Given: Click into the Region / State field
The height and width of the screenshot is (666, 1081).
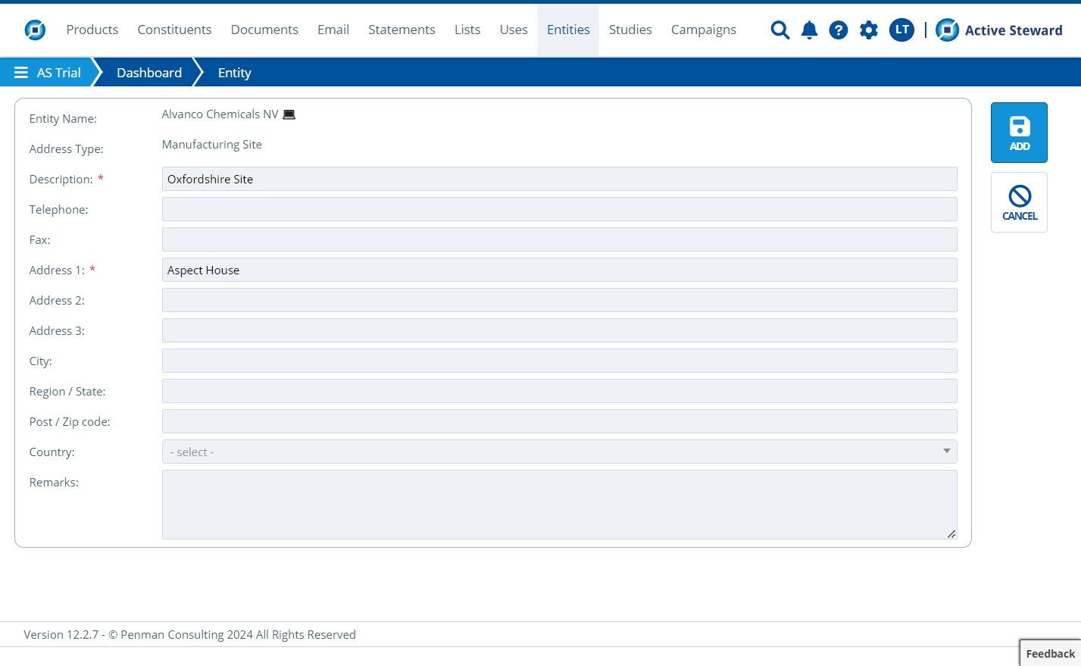Looking at the screenshot, I should pos(559,391).
